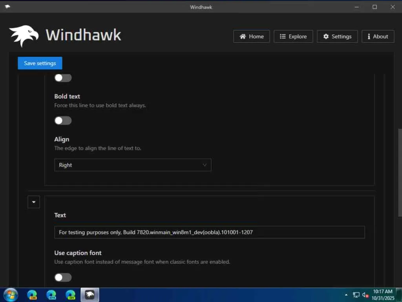Open the Explore mods page
The width and height of the screenshot is (402, 302).
pyautogui.click(x=293, y=37)
